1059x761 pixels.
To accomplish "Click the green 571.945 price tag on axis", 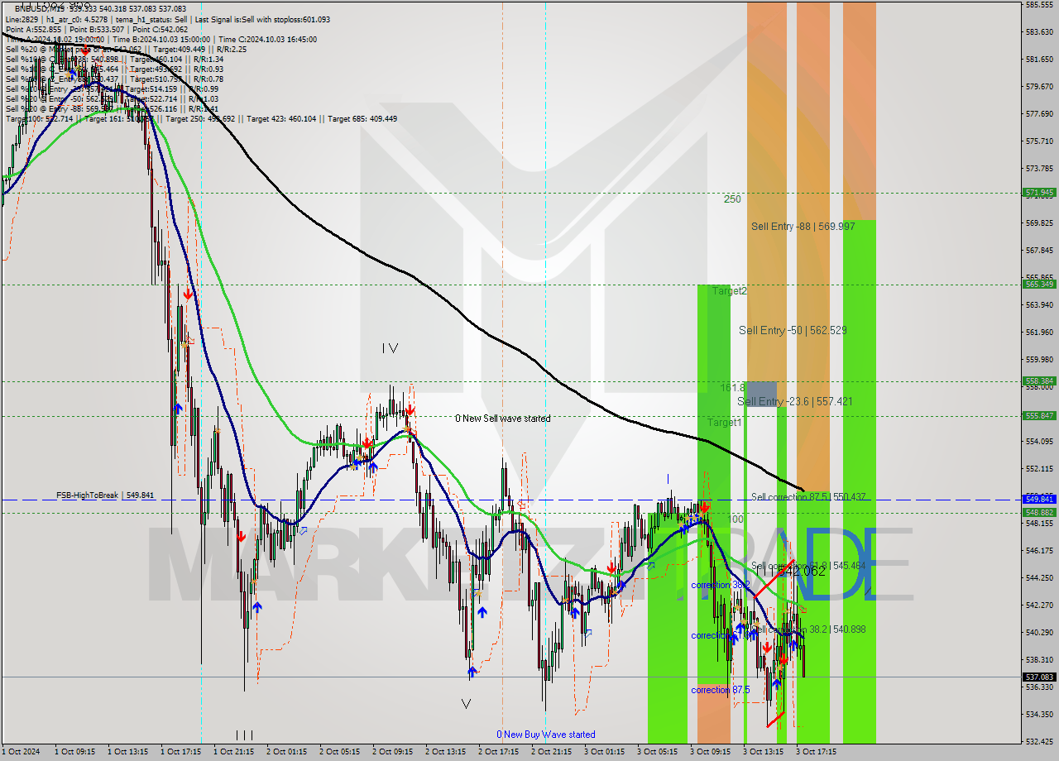I will (x=1040, y=193).
